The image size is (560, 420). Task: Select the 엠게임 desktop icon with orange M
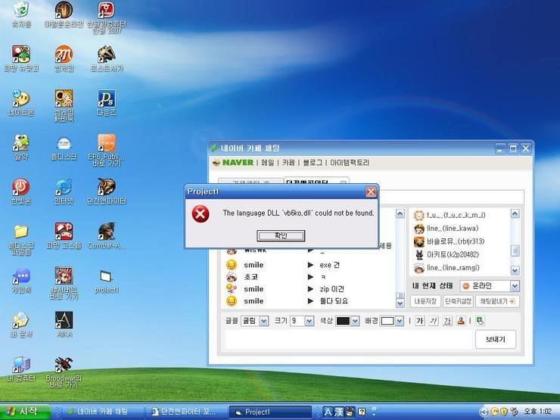click(x=64, y=58)
